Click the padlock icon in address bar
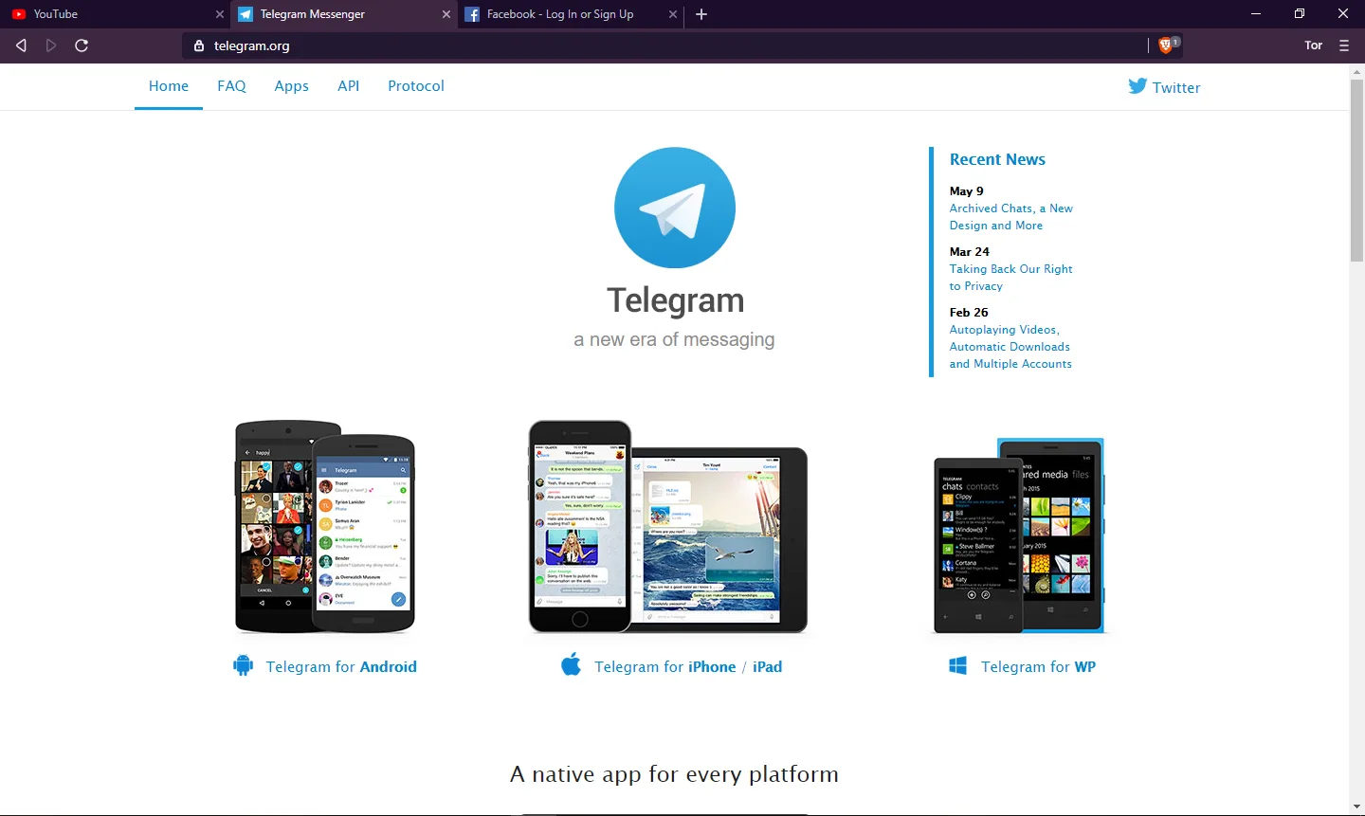This screenshot has width=1365, height=816. pos(199,45)
